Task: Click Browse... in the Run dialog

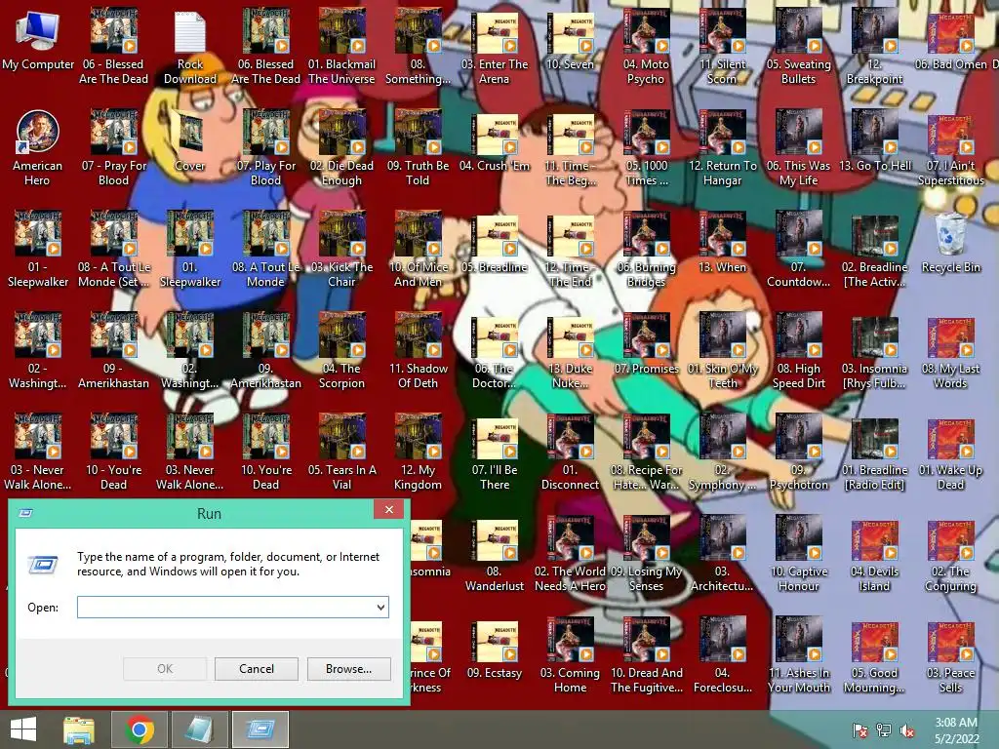Action: [x=348, y=669]
